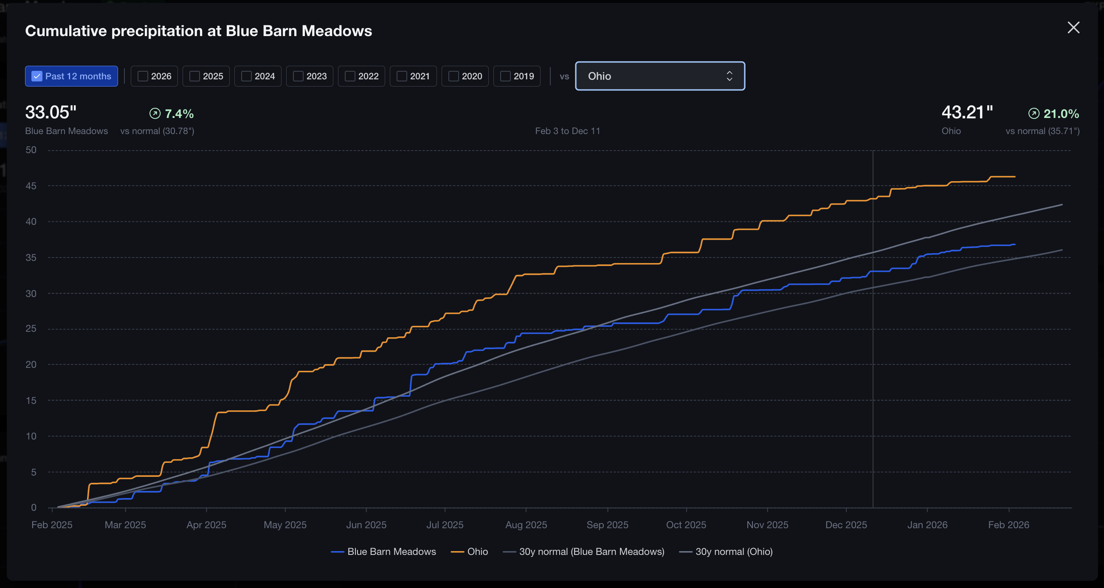
Task: Enable the 2026 year checkbox
Action: pyautogui.click(x=143, y=76)
